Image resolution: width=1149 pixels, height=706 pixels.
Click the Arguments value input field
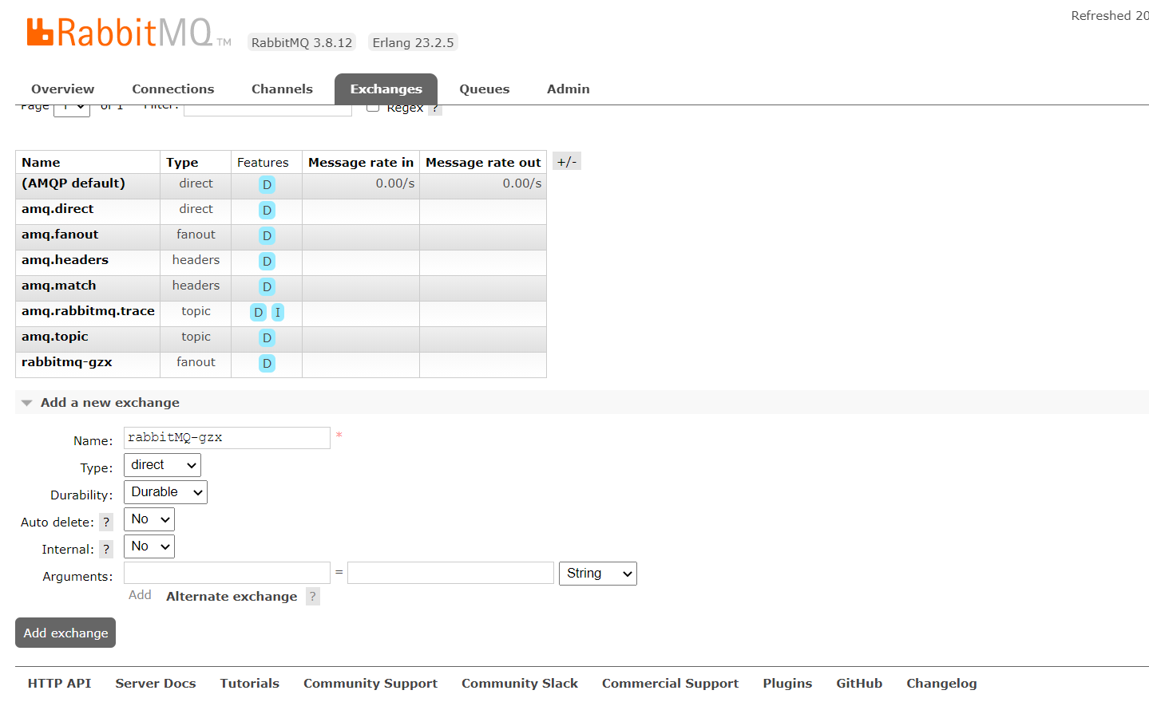tap(450, 573)
